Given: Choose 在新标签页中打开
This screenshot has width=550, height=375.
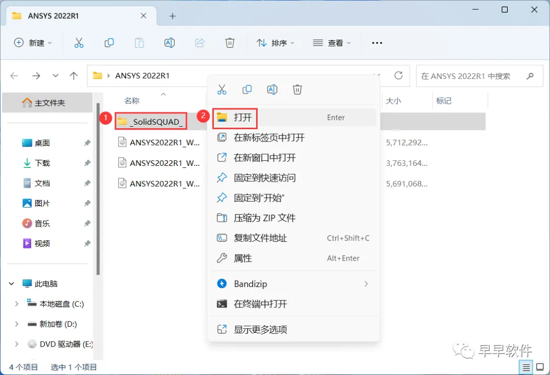Looking at the screenshot, I should pos(294,137).
